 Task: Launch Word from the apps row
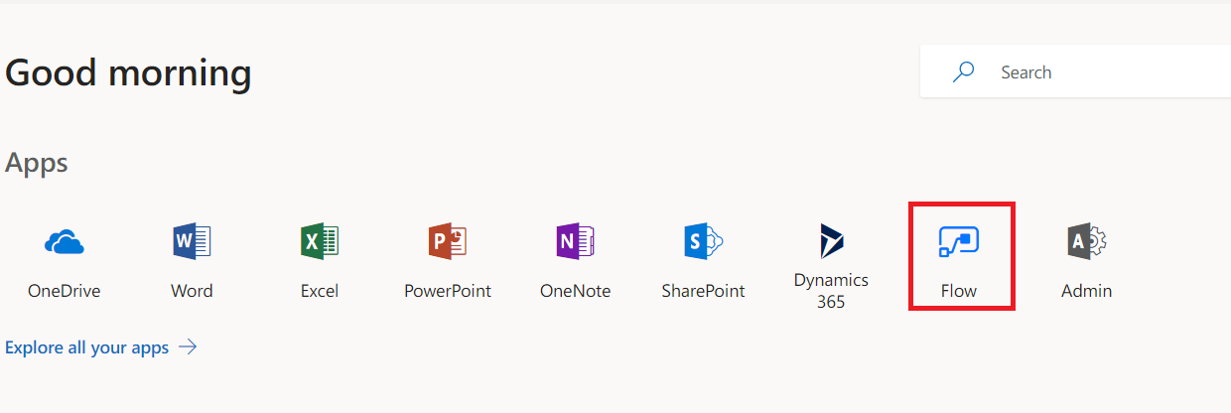192,241
